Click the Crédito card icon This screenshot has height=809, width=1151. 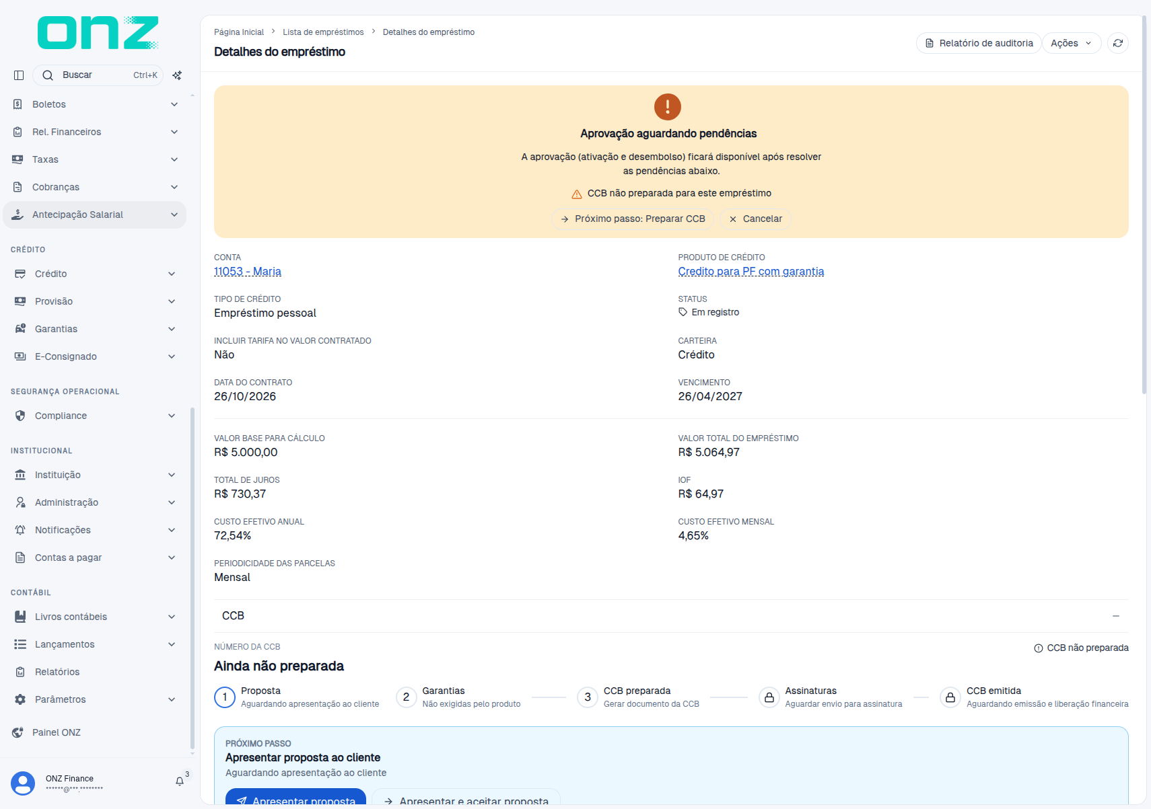(20, 274)
